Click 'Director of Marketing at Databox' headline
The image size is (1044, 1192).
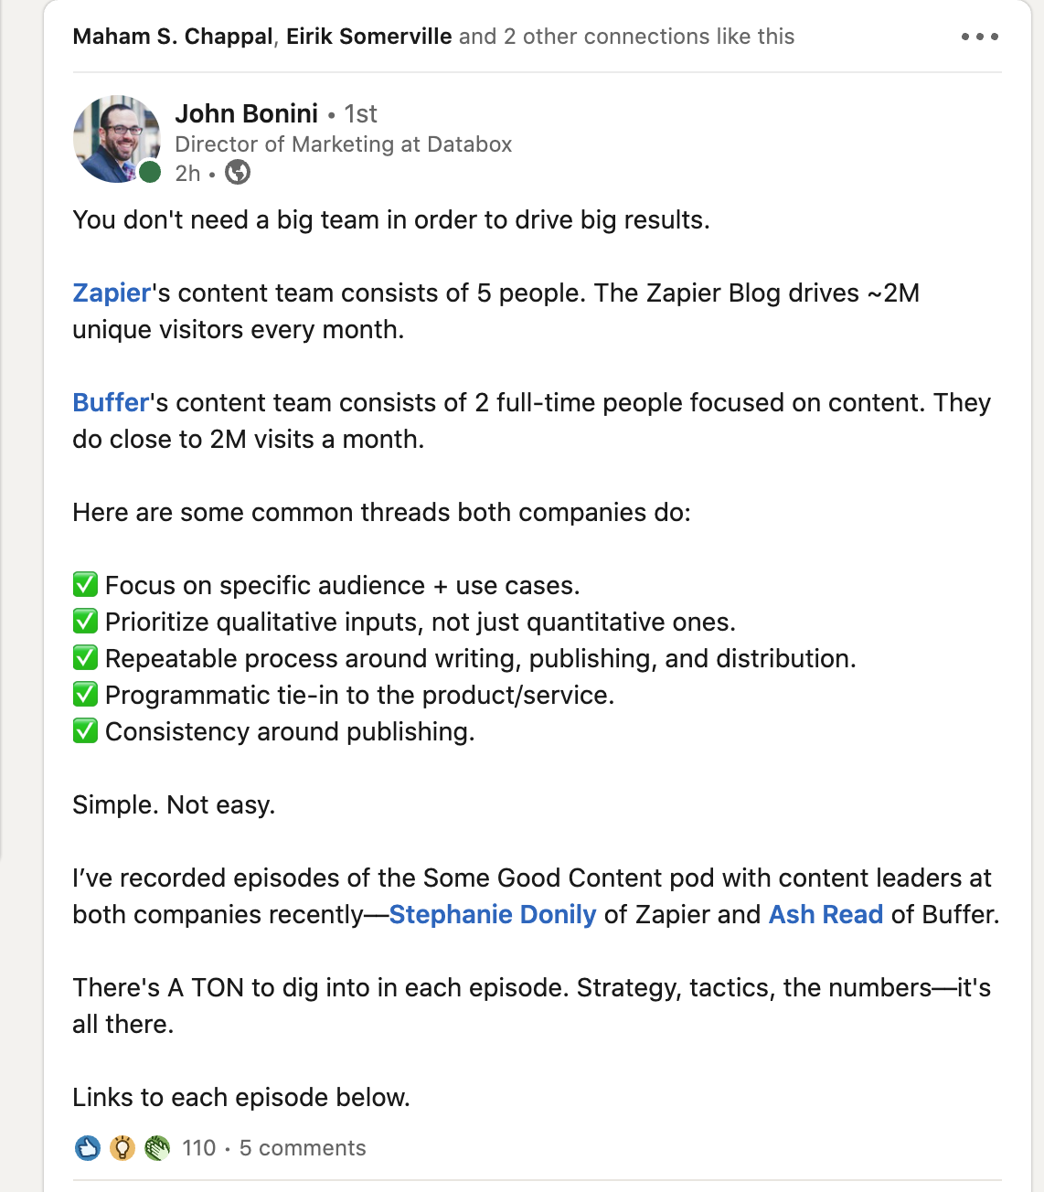click(x=343, y=144)
